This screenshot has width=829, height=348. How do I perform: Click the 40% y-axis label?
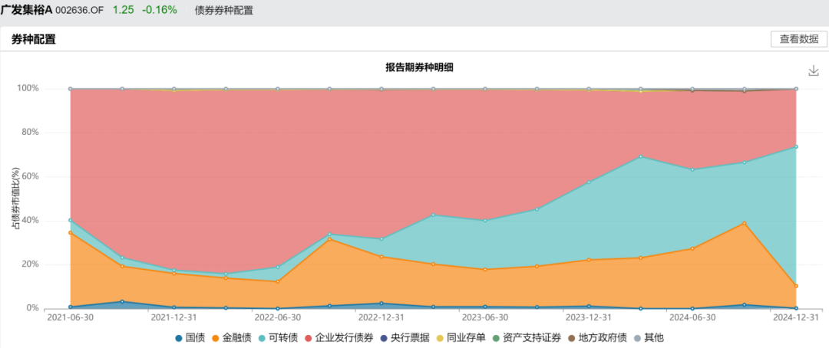coord(31,220)
